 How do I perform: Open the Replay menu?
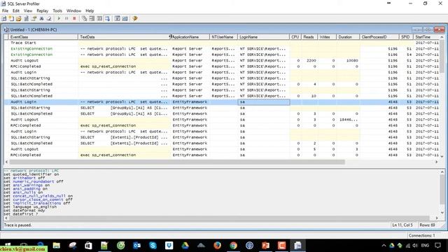point(42,11)
